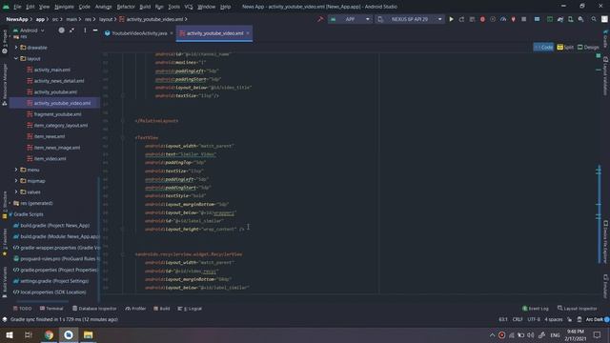This screenshot has height=343, width=610.
Task: Open the Layout Inspector tool window
Action: (x=578, y=309)
